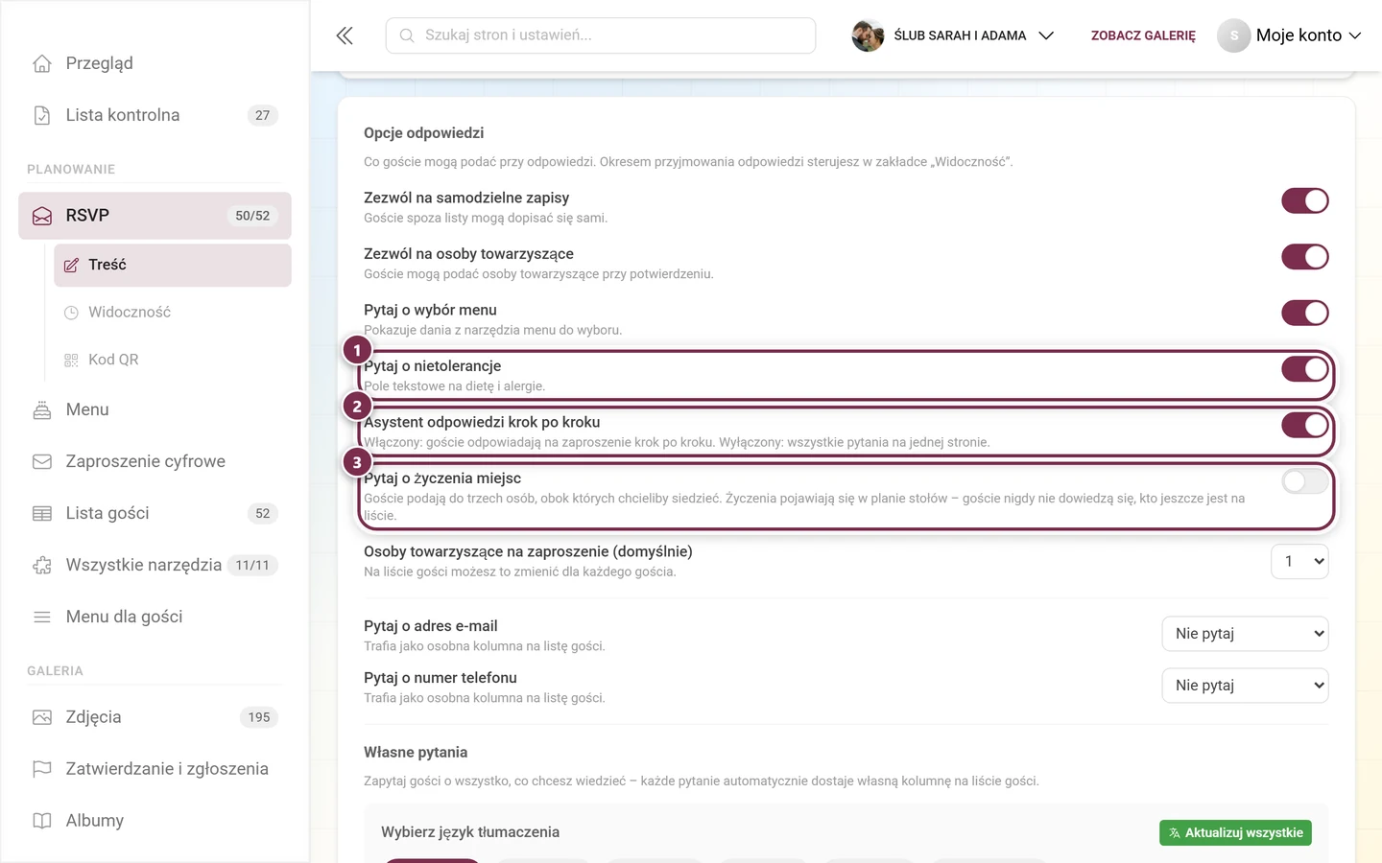Click the Własne pytania heading text
1382x863 pixels.
(x=416, y=753)
